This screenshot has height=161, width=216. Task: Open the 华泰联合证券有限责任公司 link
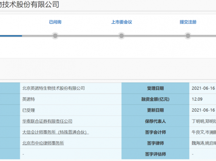(47, 121)
